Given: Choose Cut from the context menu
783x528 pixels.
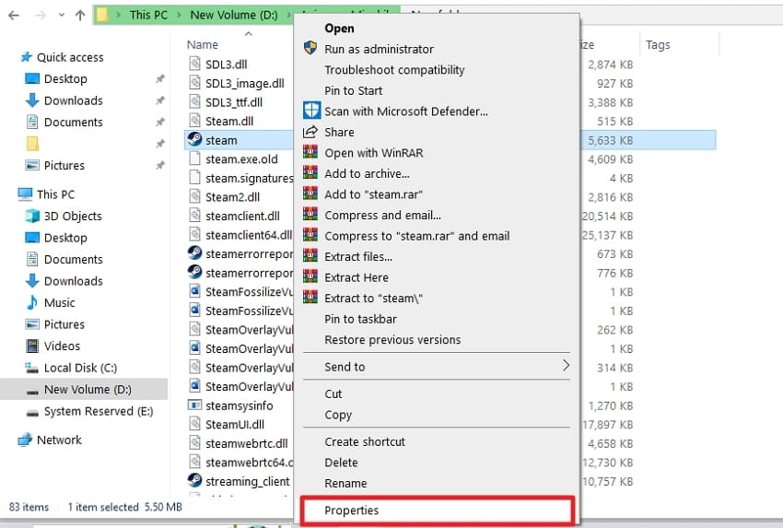Looking at the screenshot, I should click(333, 394).
